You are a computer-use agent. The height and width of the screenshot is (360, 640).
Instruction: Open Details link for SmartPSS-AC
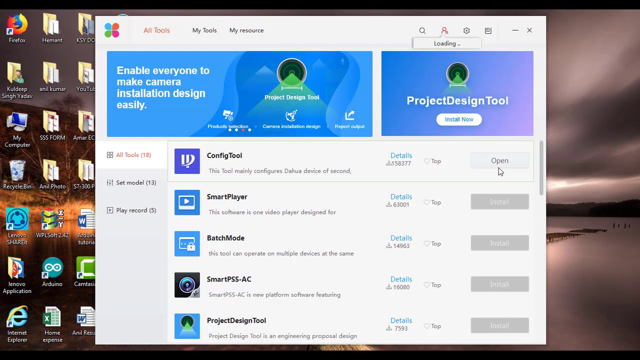[401, 279]
